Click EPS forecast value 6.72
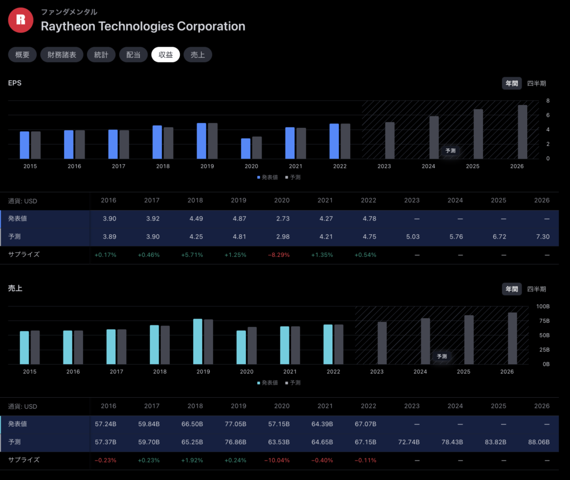This screenshot has width=570, height=480. [x=499, y=236]
